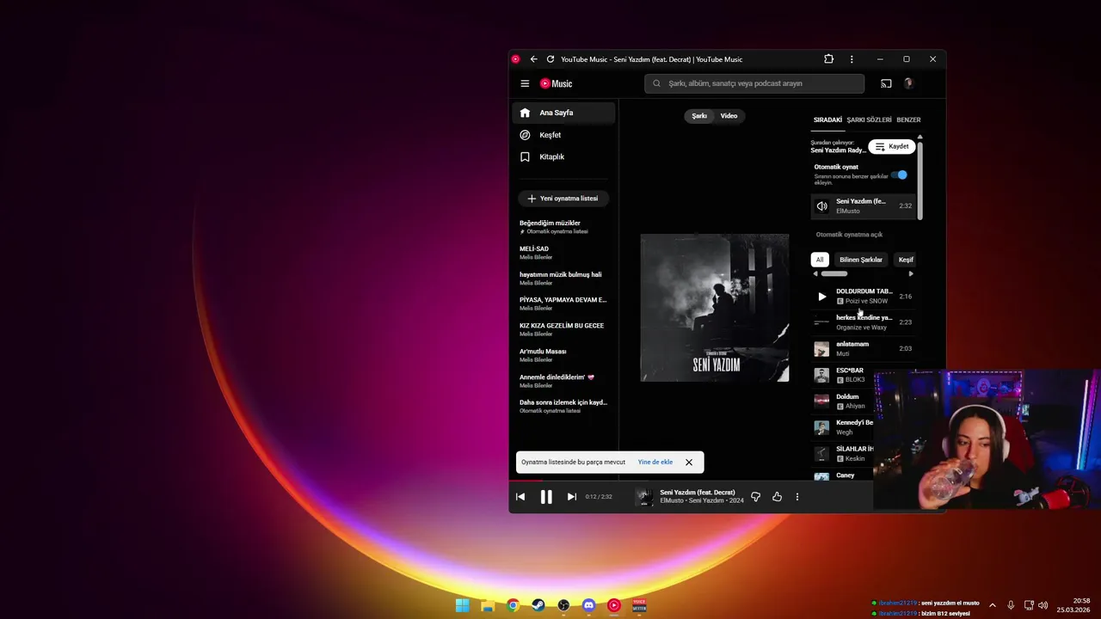
Task: Click the cast to device icon
Action: [x=886, y=83]
